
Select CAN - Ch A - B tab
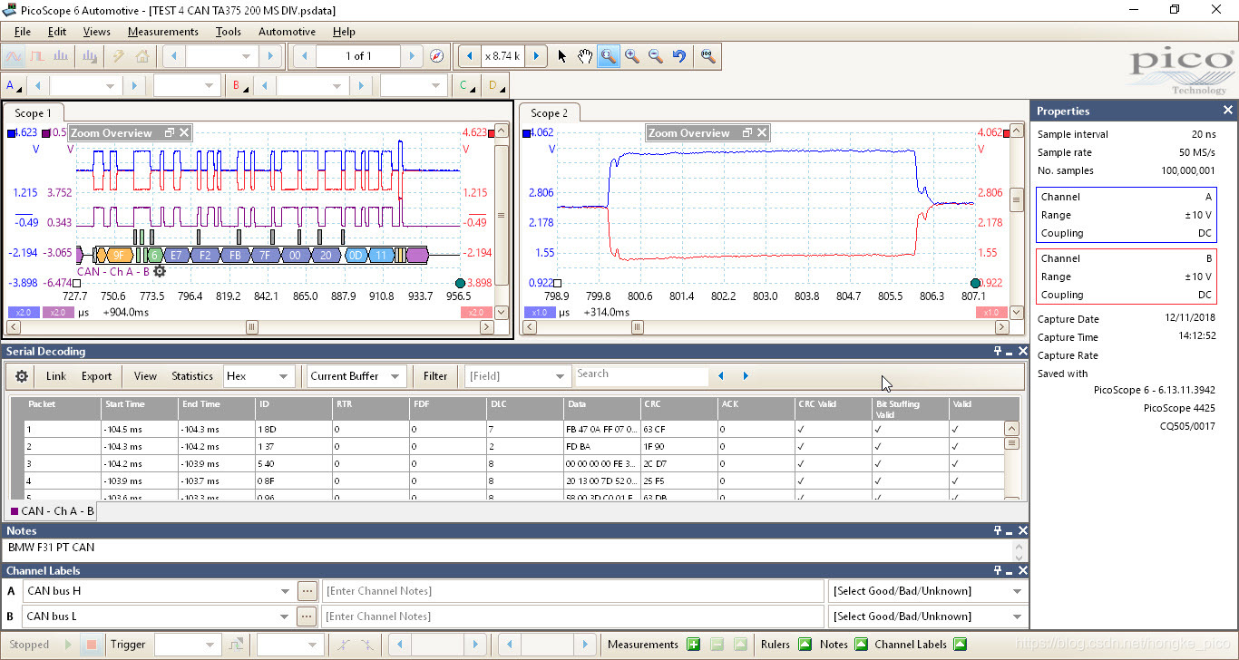(x=53, y=511)
